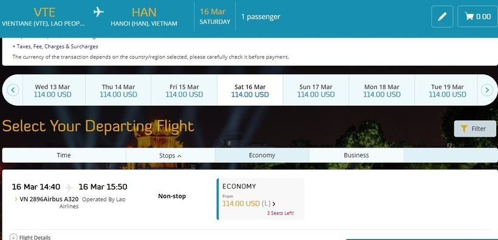
Task: Click the pencil edit search icon
Action: click(442, 16)
